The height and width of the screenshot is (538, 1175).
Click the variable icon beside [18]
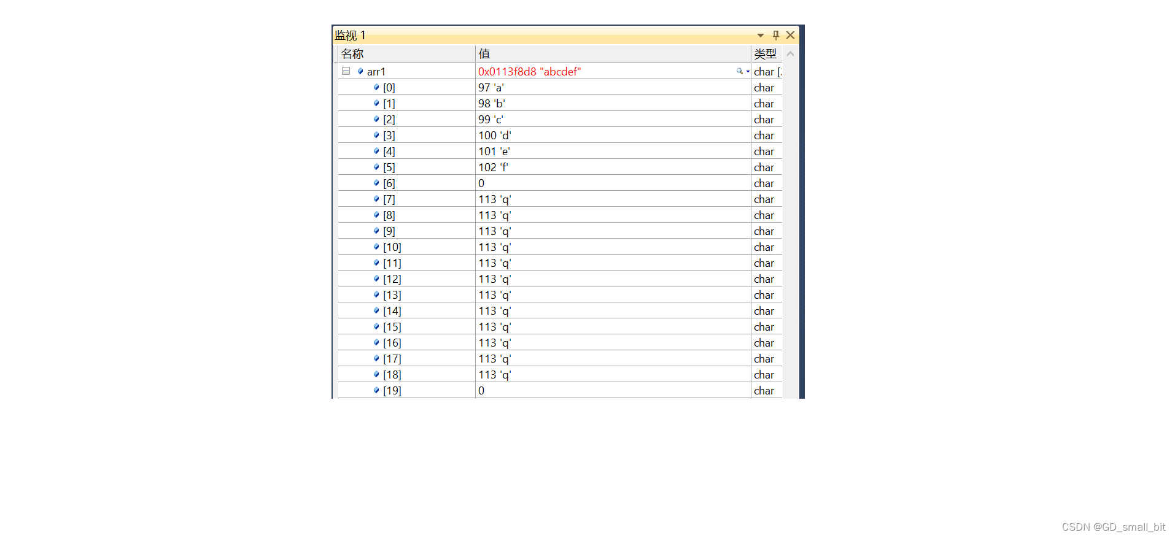coord(376,374)
